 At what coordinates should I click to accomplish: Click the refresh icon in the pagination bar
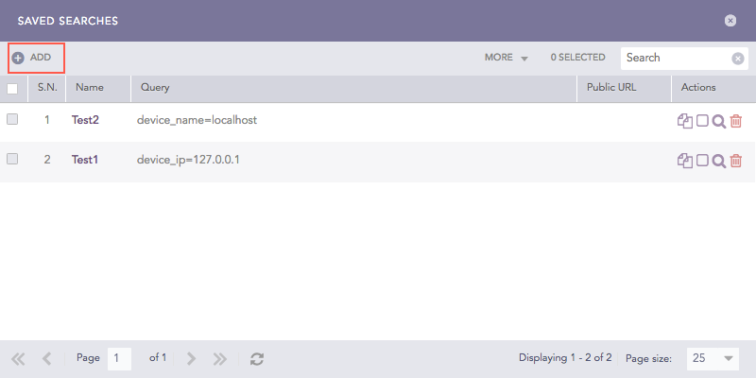coord(256,359)
